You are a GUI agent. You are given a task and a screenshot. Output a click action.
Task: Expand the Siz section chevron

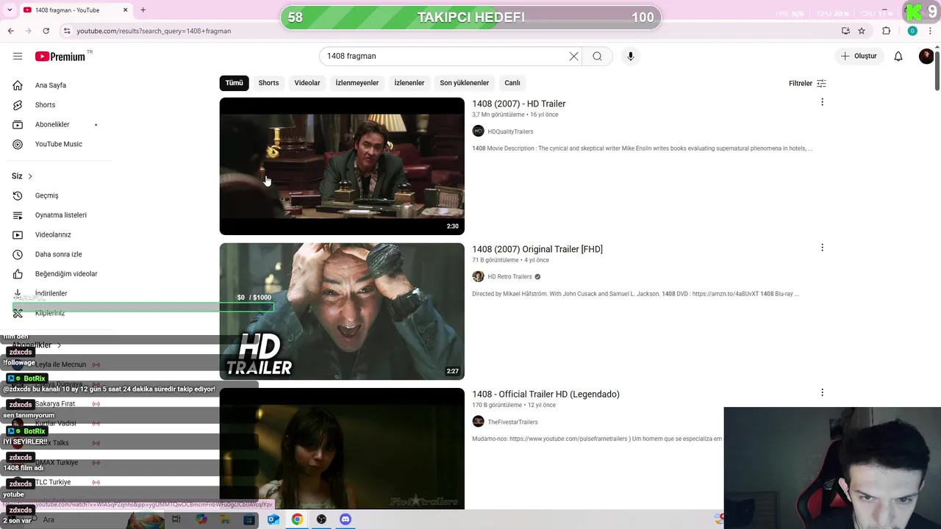coord(30,176)
